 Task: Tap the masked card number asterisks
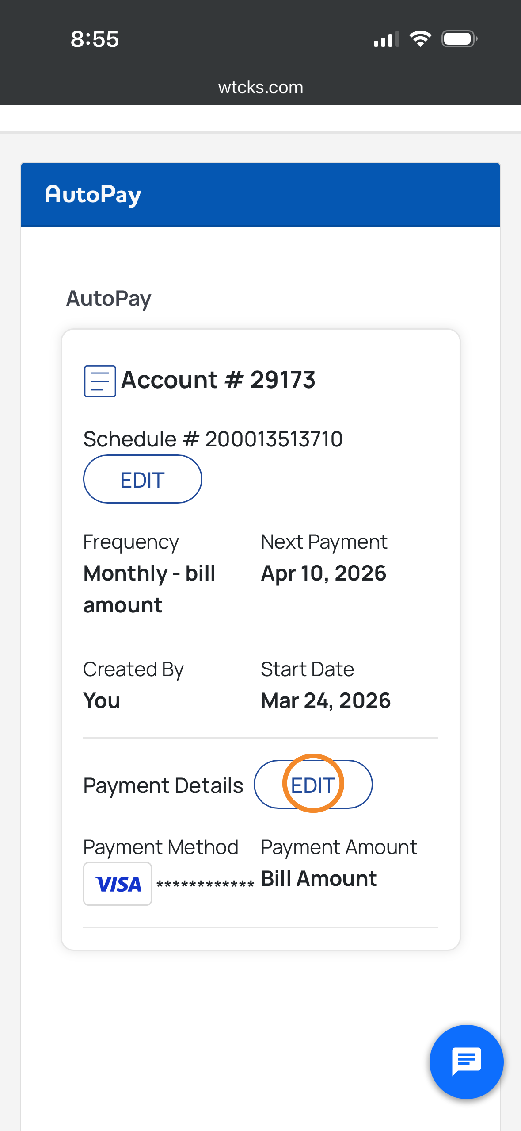click(x=205, y=885)
